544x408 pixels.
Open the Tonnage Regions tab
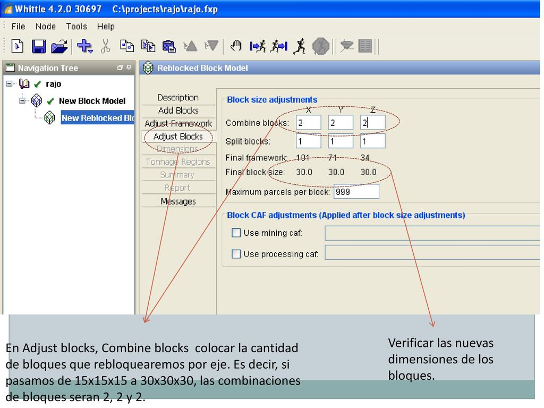click(x=178, y=162)
